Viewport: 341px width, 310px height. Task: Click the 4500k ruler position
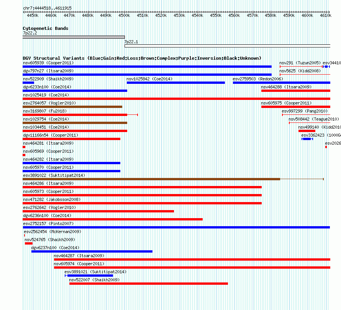tap(124, 15)
